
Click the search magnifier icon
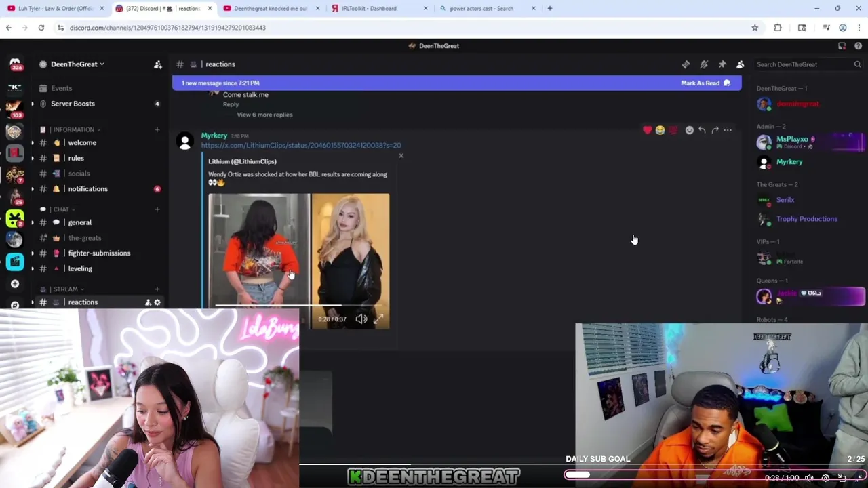coord(857,64)
